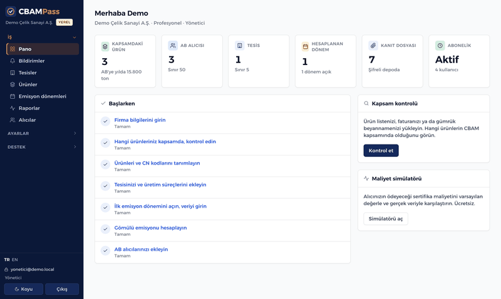501x299 pixels.
Task: Expand the DESTEK section
Action: (42, 147)
